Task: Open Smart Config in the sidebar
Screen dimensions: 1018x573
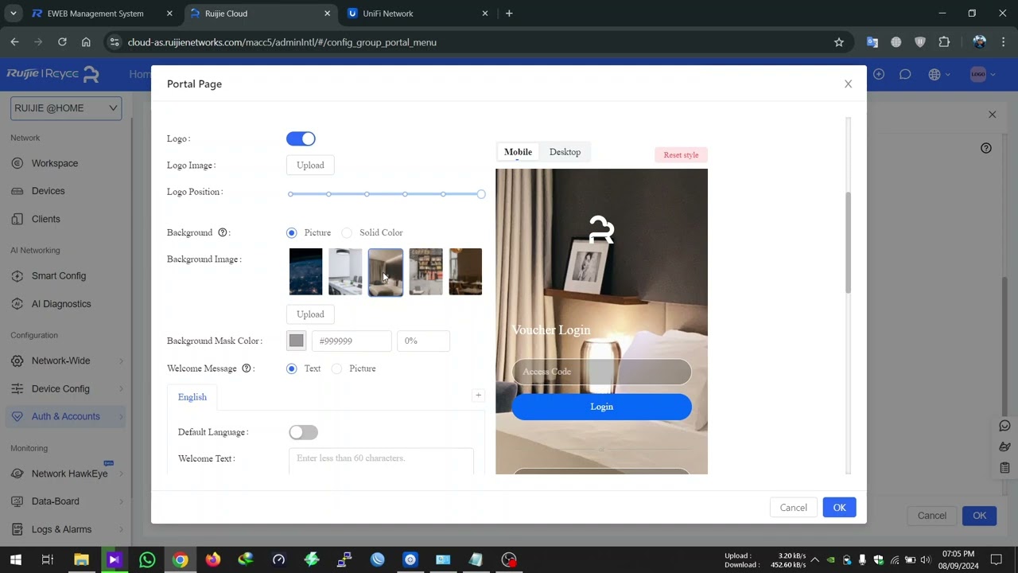Action: click(59, 275)
